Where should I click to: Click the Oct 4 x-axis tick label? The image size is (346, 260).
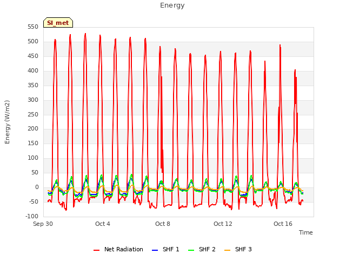click(102, 224)
